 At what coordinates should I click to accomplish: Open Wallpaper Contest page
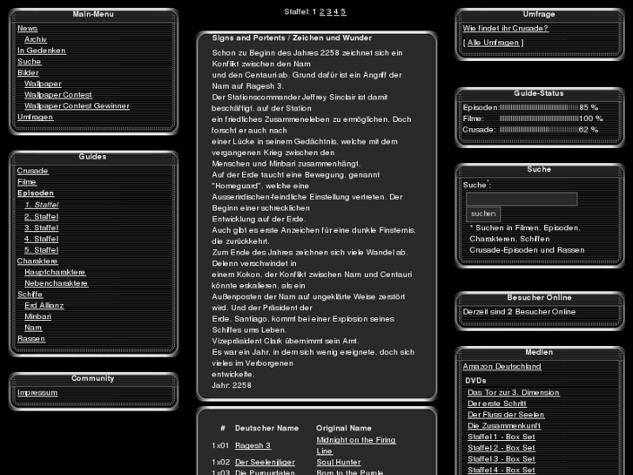[x=58, y=95]
